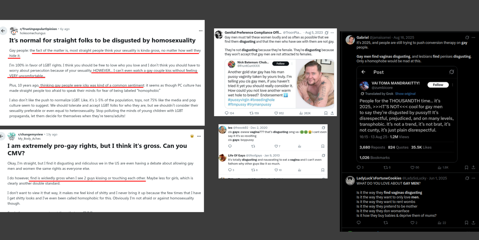Open the three-dot menu on changemyview post
Screen dimensions: 479x240
point(199,136)
